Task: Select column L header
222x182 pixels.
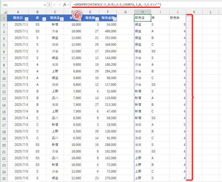Action: (x=210, y=12)
